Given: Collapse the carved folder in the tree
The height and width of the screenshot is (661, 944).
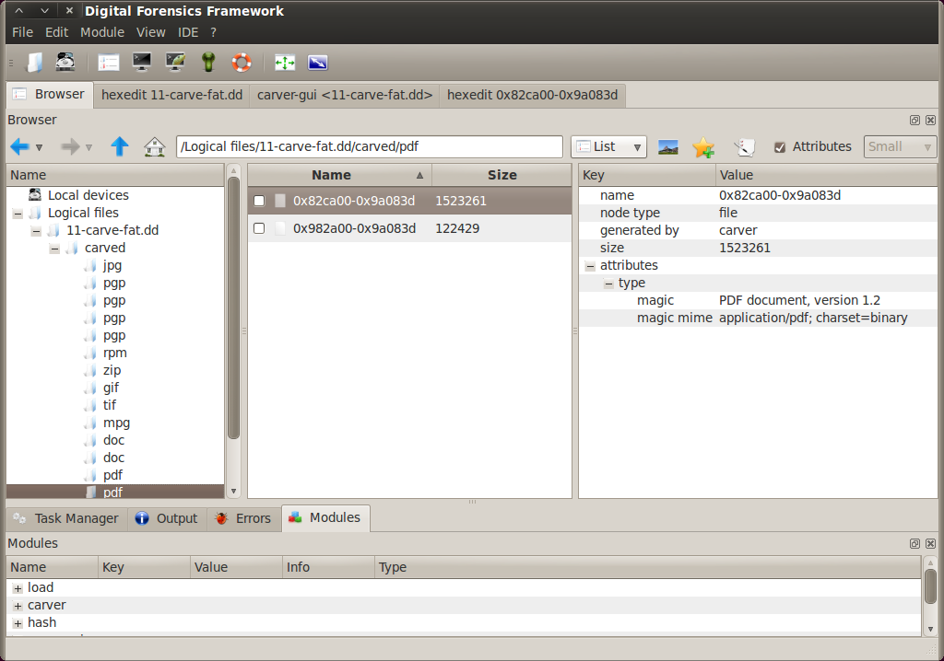Looking at the screenshot, I should point(54,248).
